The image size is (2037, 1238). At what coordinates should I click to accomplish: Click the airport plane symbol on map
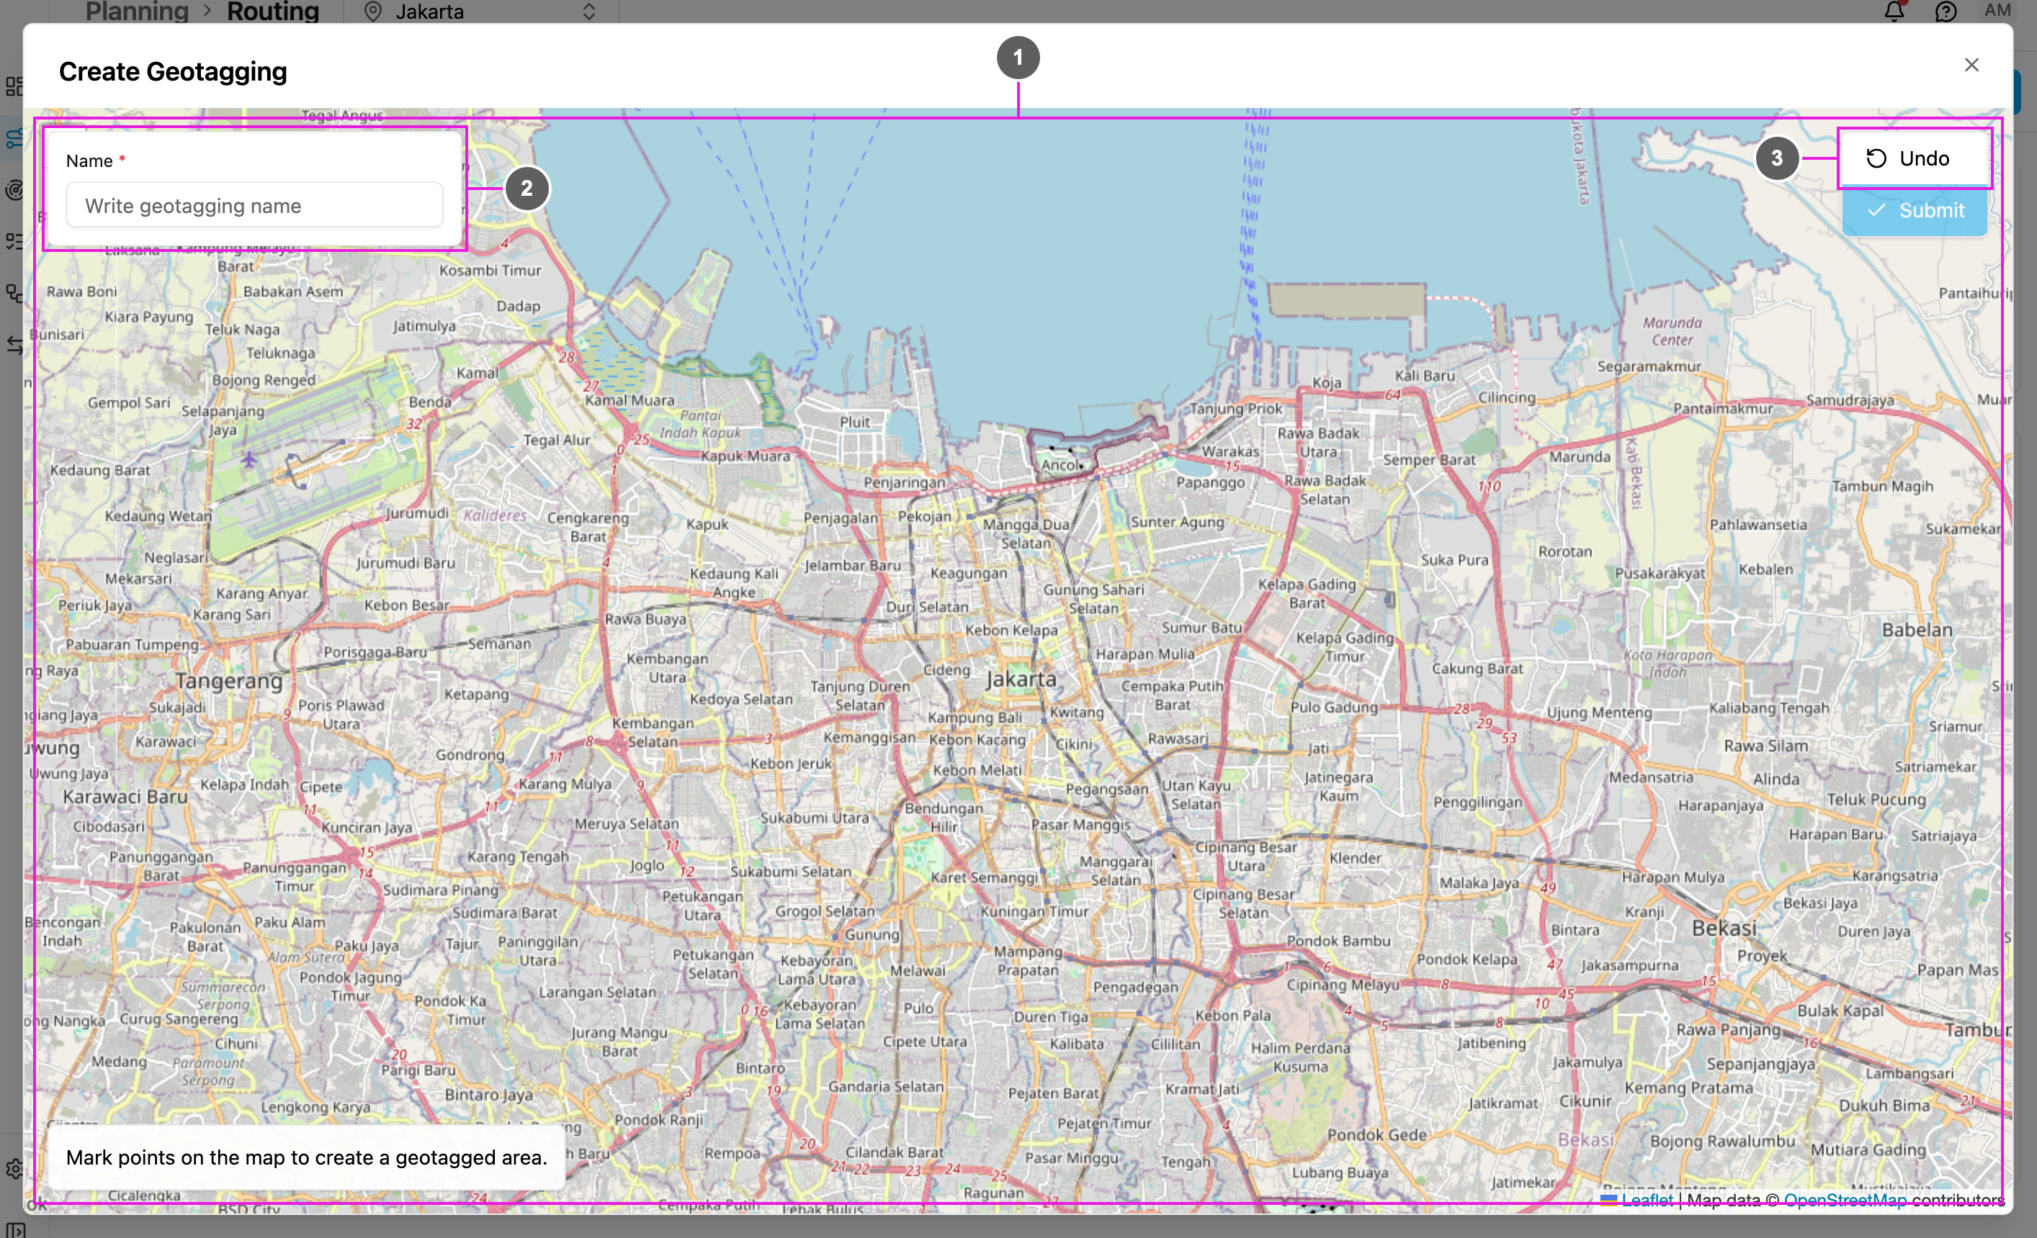249,458
